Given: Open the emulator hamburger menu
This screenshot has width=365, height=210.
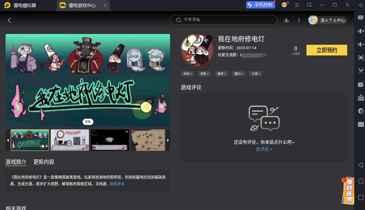Looking at the screenshot, I should click(x=296, y=5).
